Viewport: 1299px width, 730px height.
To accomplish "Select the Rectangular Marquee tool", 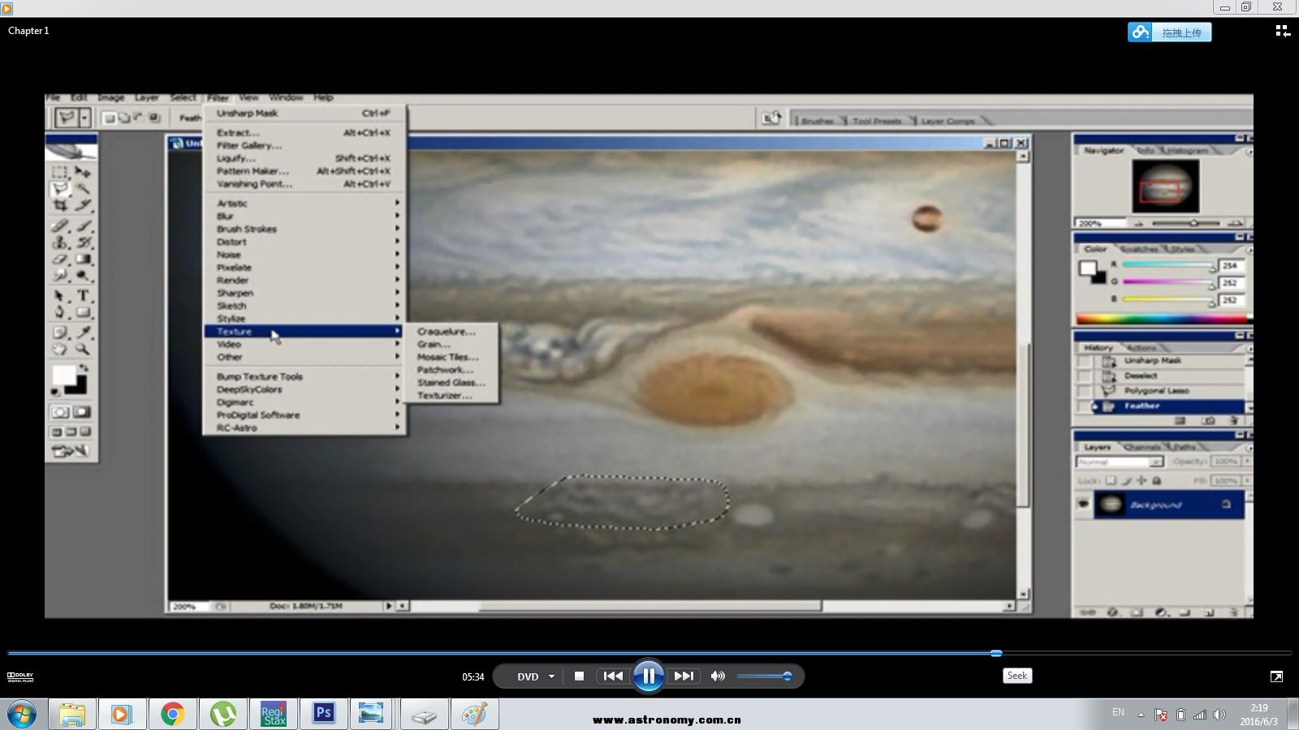I will coord(60,172).
